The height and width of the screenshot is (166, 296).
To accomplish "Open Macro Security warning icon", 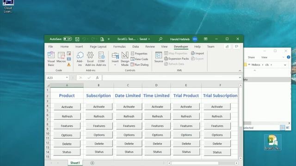I will [x=69, y=65].
